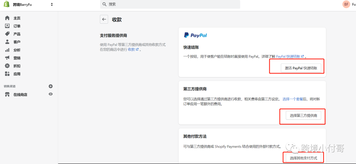Click the 支付服务提供商 heading

[x=113, y=36]
